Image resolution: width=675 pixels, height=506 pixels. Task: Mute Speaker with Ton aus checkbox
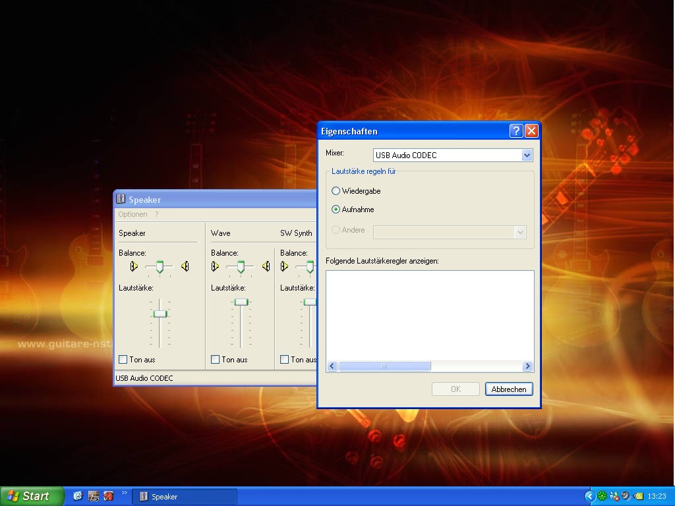123,360
